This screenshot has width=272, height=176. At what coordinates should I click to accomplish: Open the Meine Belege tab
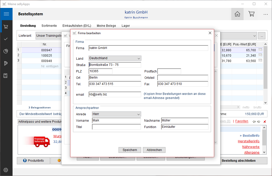[x=106, y=26]
